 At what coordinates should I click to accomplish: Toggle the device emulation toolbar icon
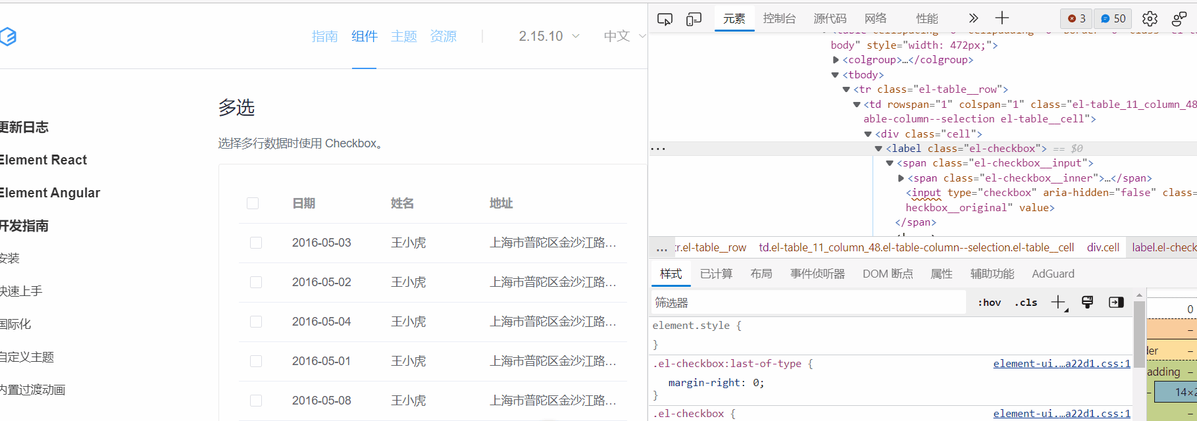click(694, 19)
